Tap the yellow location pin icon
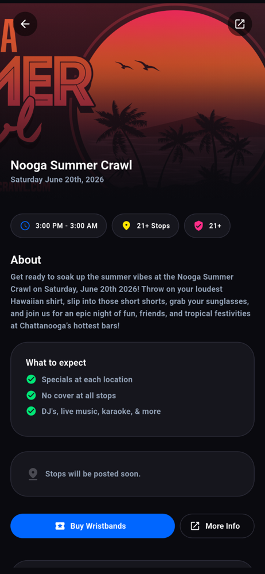The width and height of the screenshot is (265, 574). (x=126, y=226)
